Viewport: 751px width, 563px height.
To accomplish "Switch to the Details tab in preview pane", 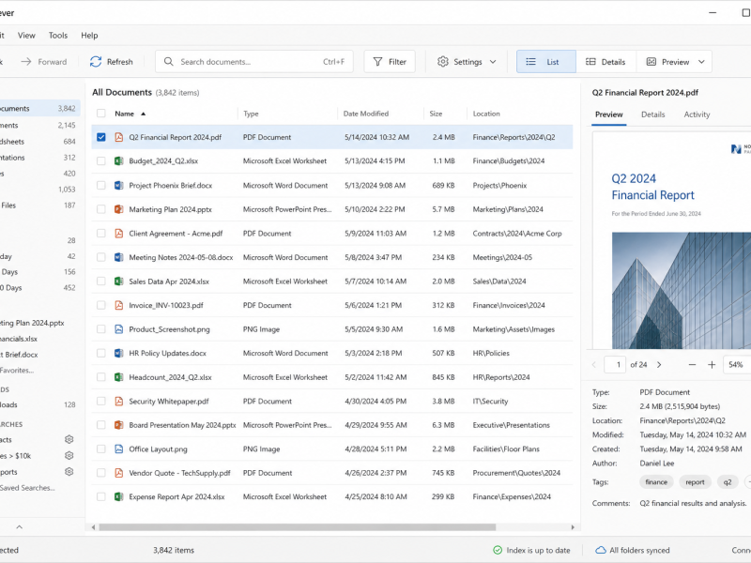I will click(652, 114).
